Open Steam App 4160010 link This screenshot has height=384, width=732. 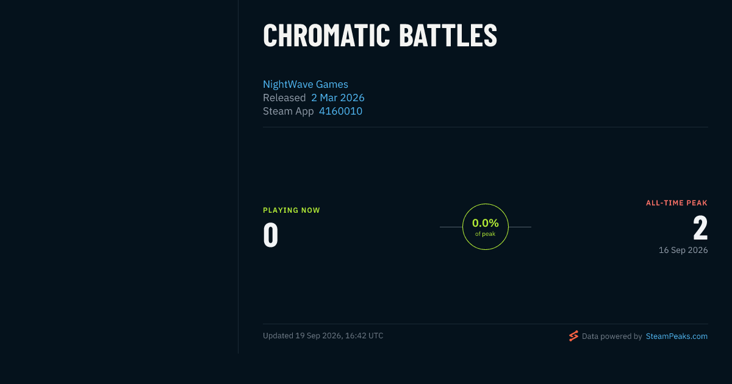pyautogui.click(x=340, y=111)
